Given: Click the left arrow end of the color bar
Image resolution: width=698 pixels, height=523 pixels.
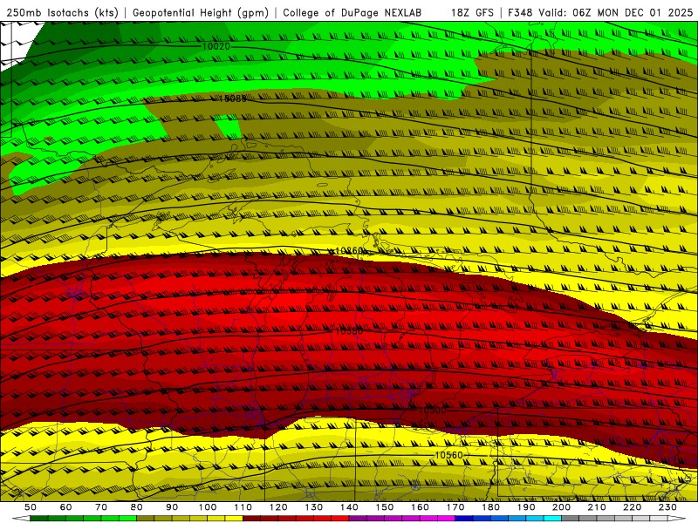Looking at the screenshot, I should (x=21, y=519).
